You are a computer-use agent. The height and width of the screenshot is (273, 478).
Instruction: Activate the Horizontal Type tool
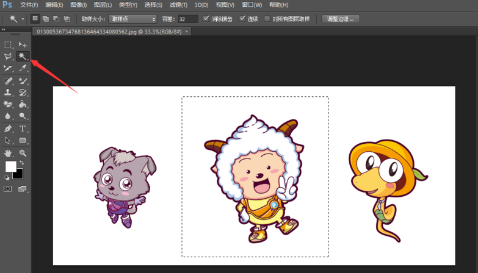point(23,129)
